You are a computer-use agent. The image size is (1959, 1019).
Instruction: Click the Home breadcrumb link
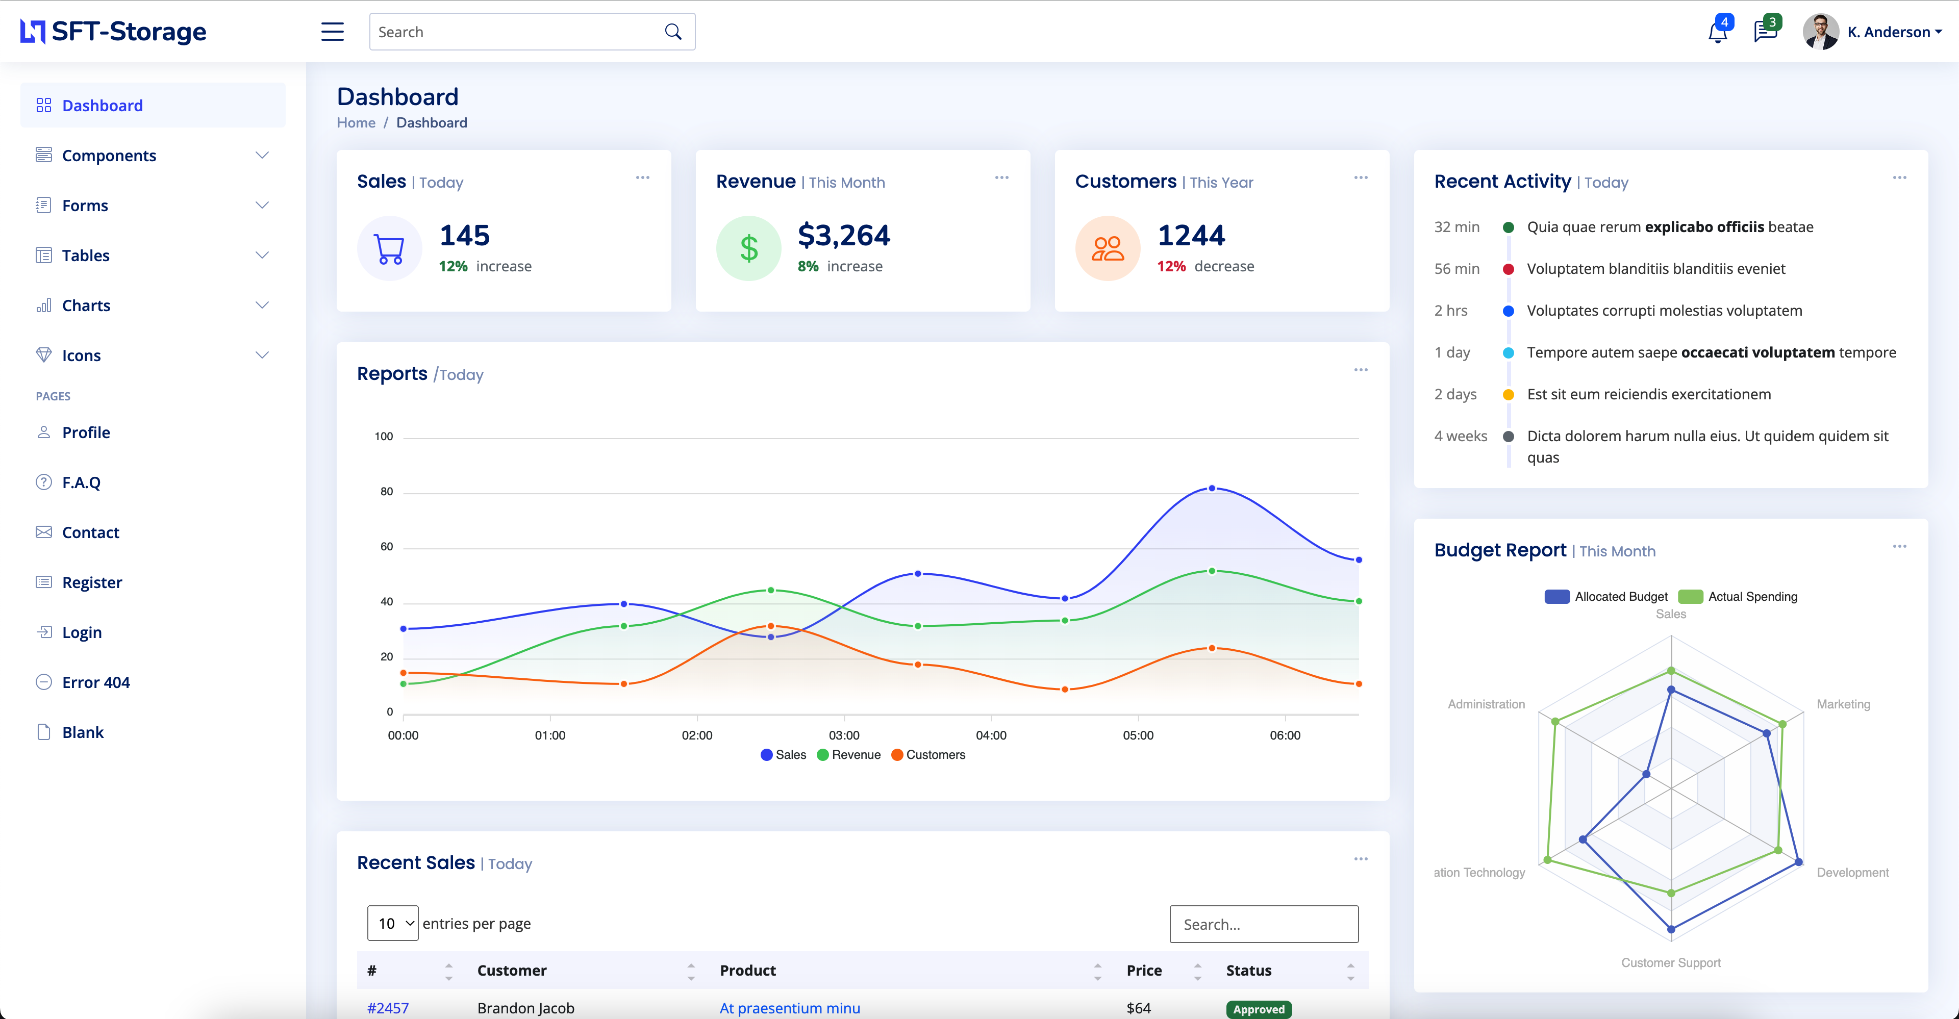356,122
